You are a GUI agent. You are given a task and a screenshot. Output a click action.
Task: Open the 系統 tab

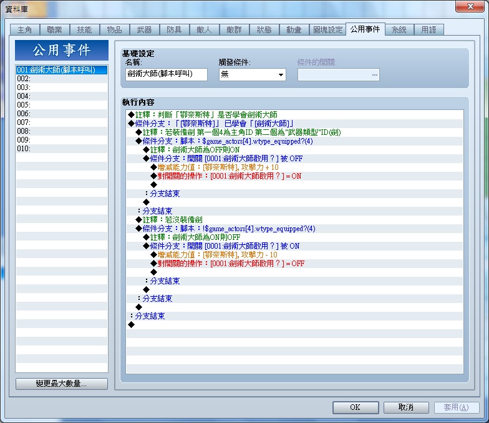(399, 30)
